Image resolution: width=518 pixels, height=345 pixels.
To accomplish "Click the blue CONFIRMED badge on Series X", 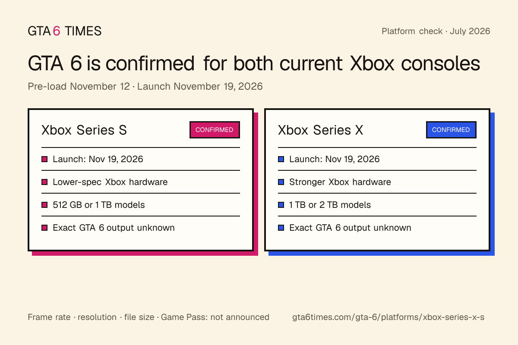I will click(x=451, y=130).
